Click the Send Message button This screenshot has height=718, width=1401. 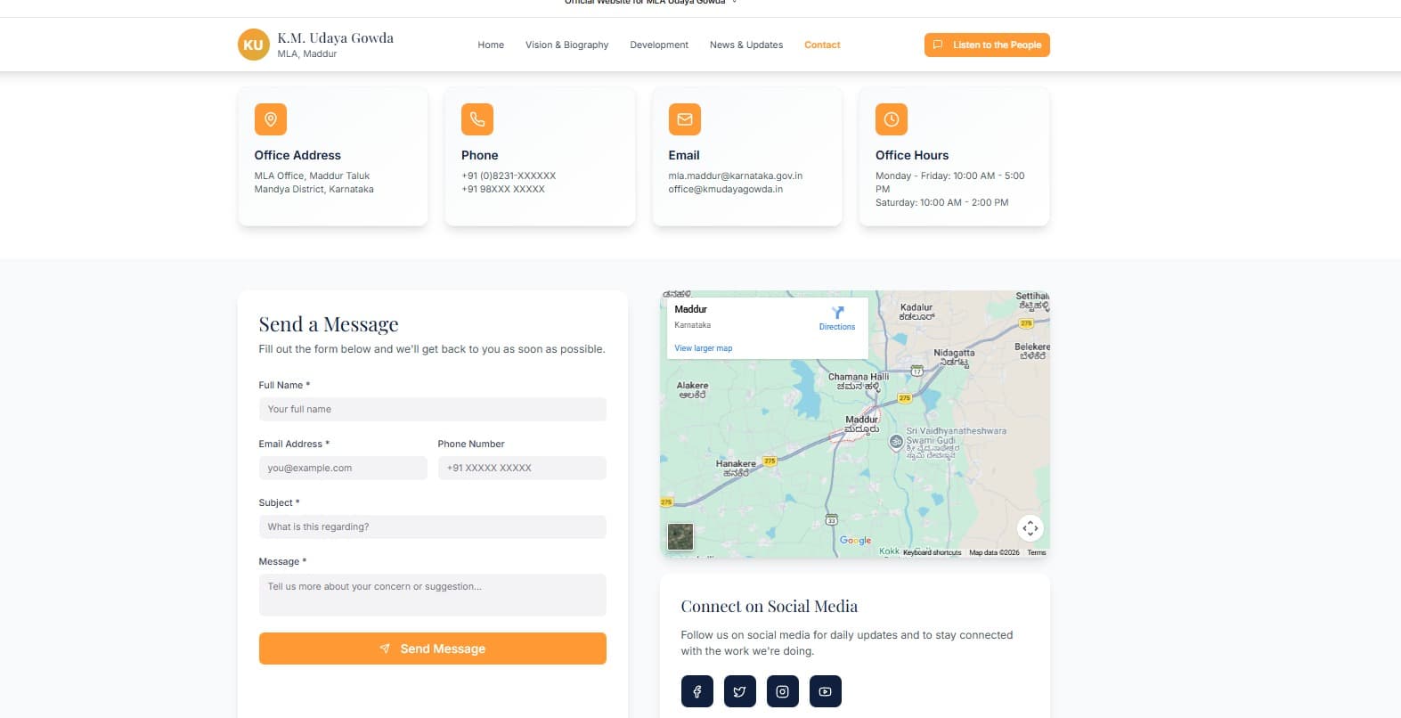click(x=433, y=649)
